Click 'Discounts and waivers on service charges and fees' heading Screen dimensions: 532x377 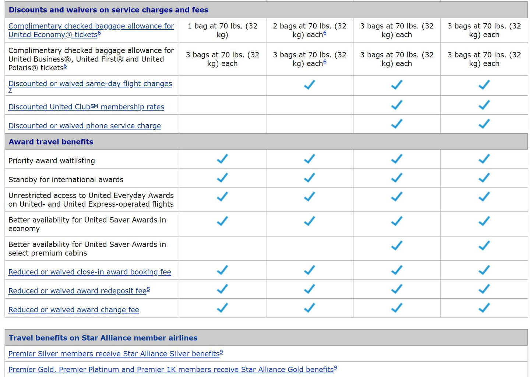108,10
